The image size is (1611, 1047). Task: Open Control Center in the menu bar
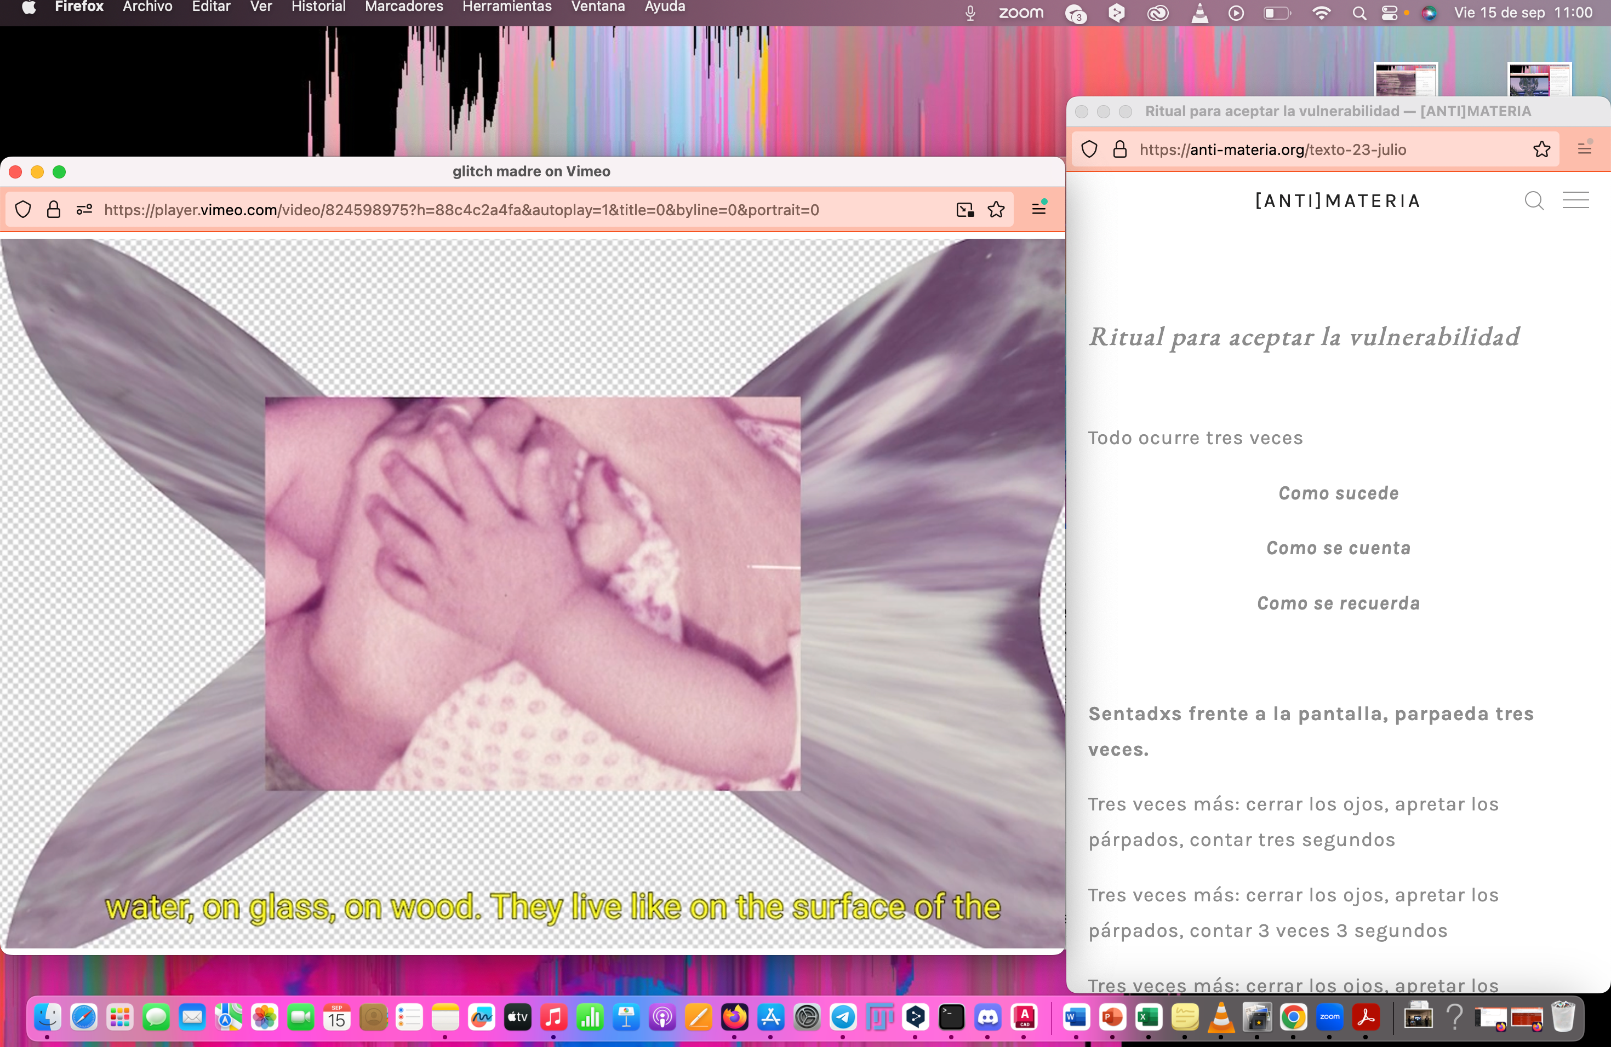1389,13
